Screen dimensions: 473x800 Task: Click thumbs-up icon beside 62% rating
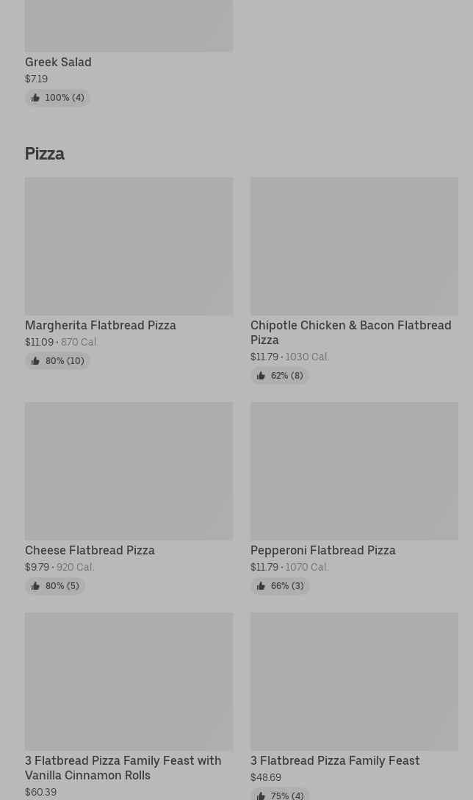(261, 376)
